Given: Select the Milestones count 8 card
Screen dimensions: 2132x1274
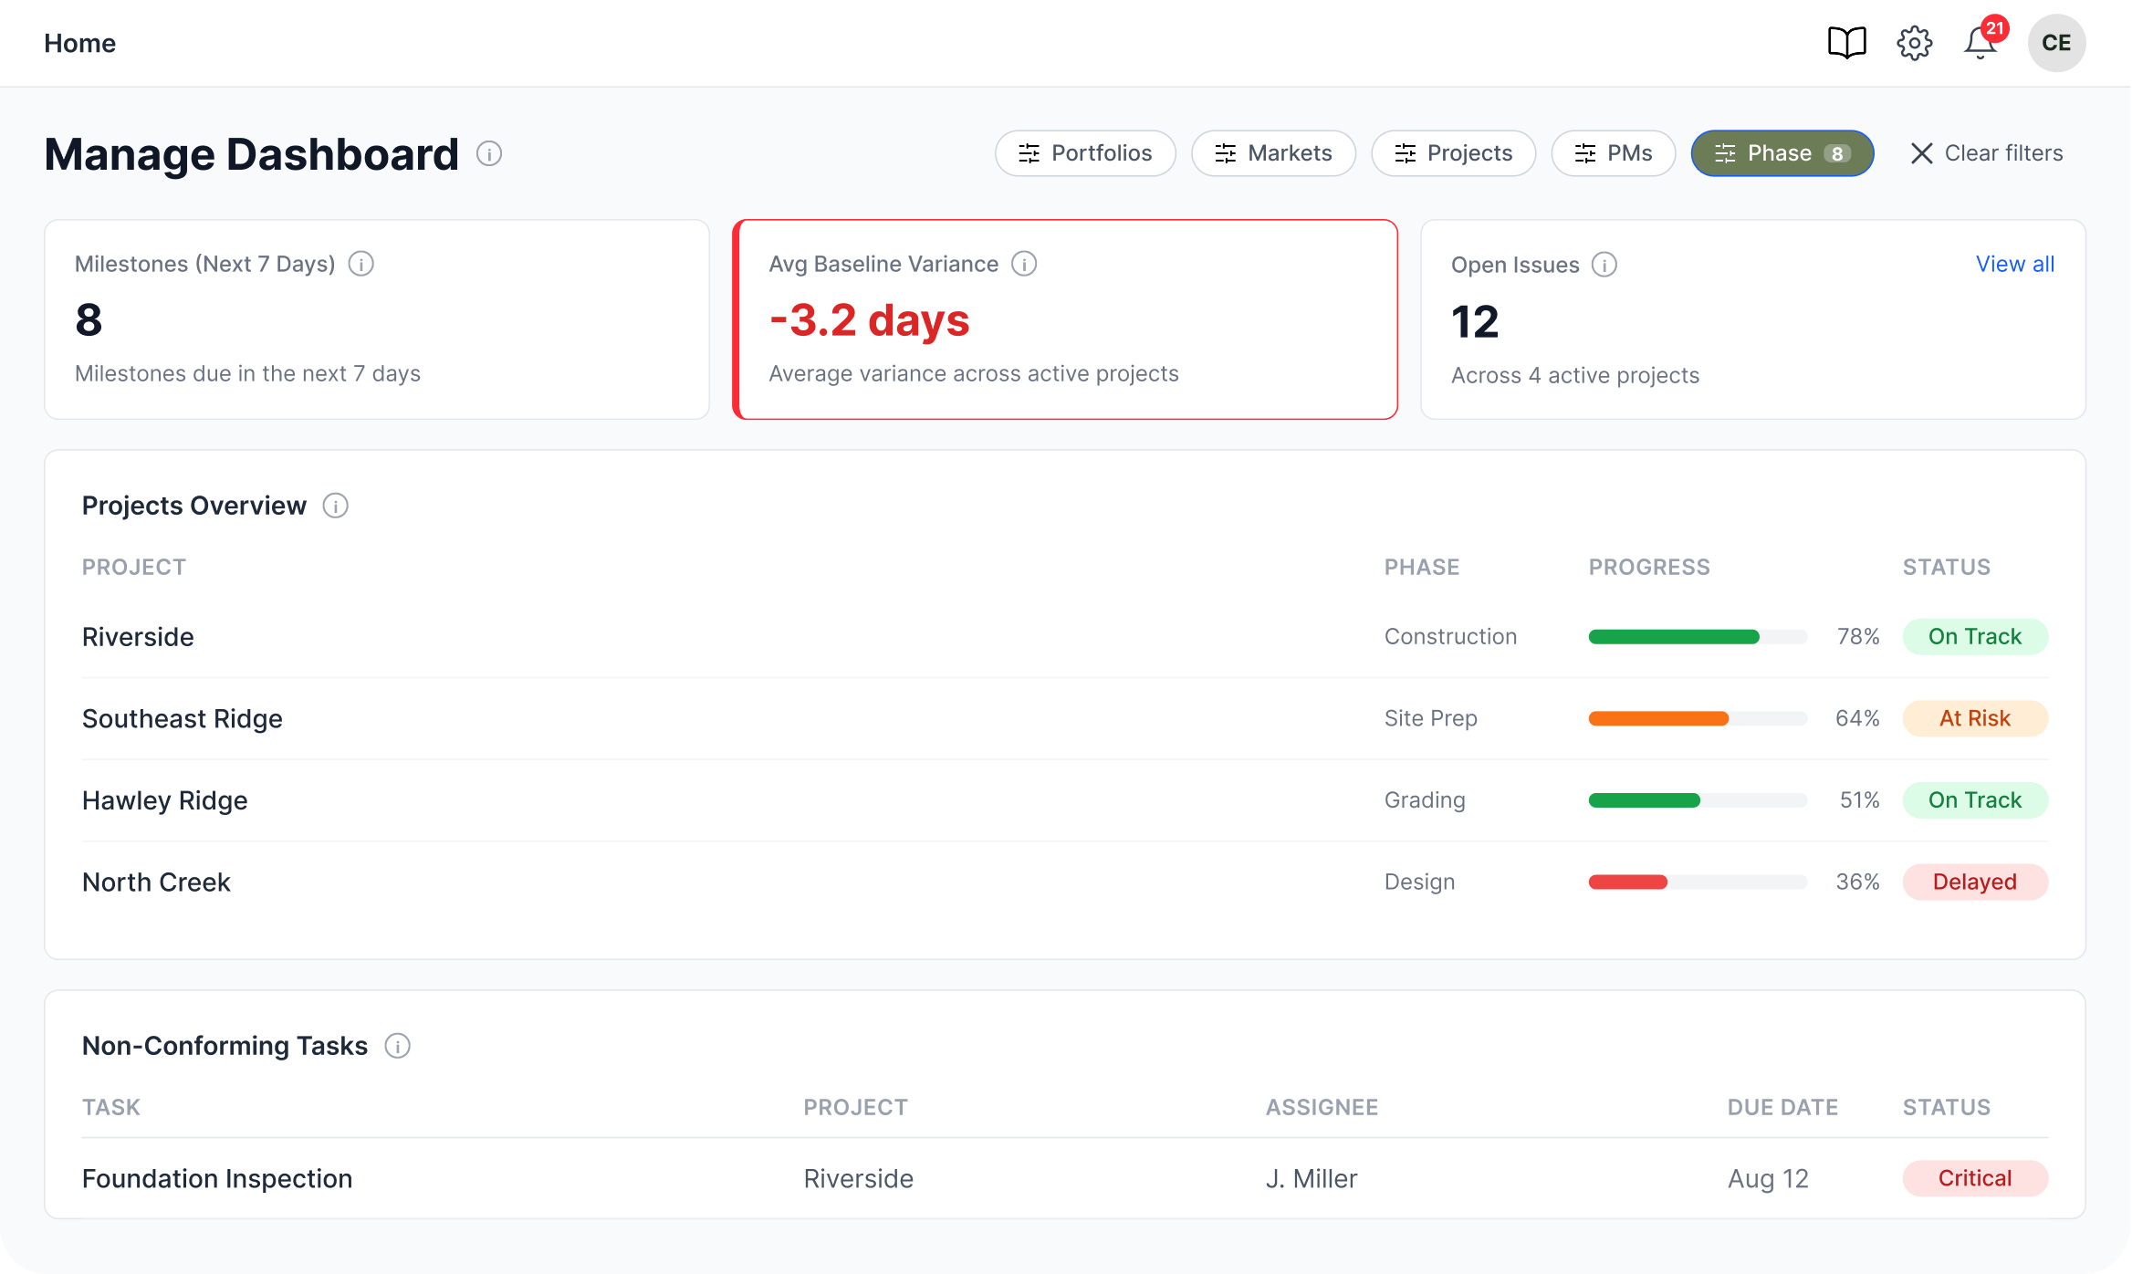Looking at the screenshot, I should click(x=377, y=319).
